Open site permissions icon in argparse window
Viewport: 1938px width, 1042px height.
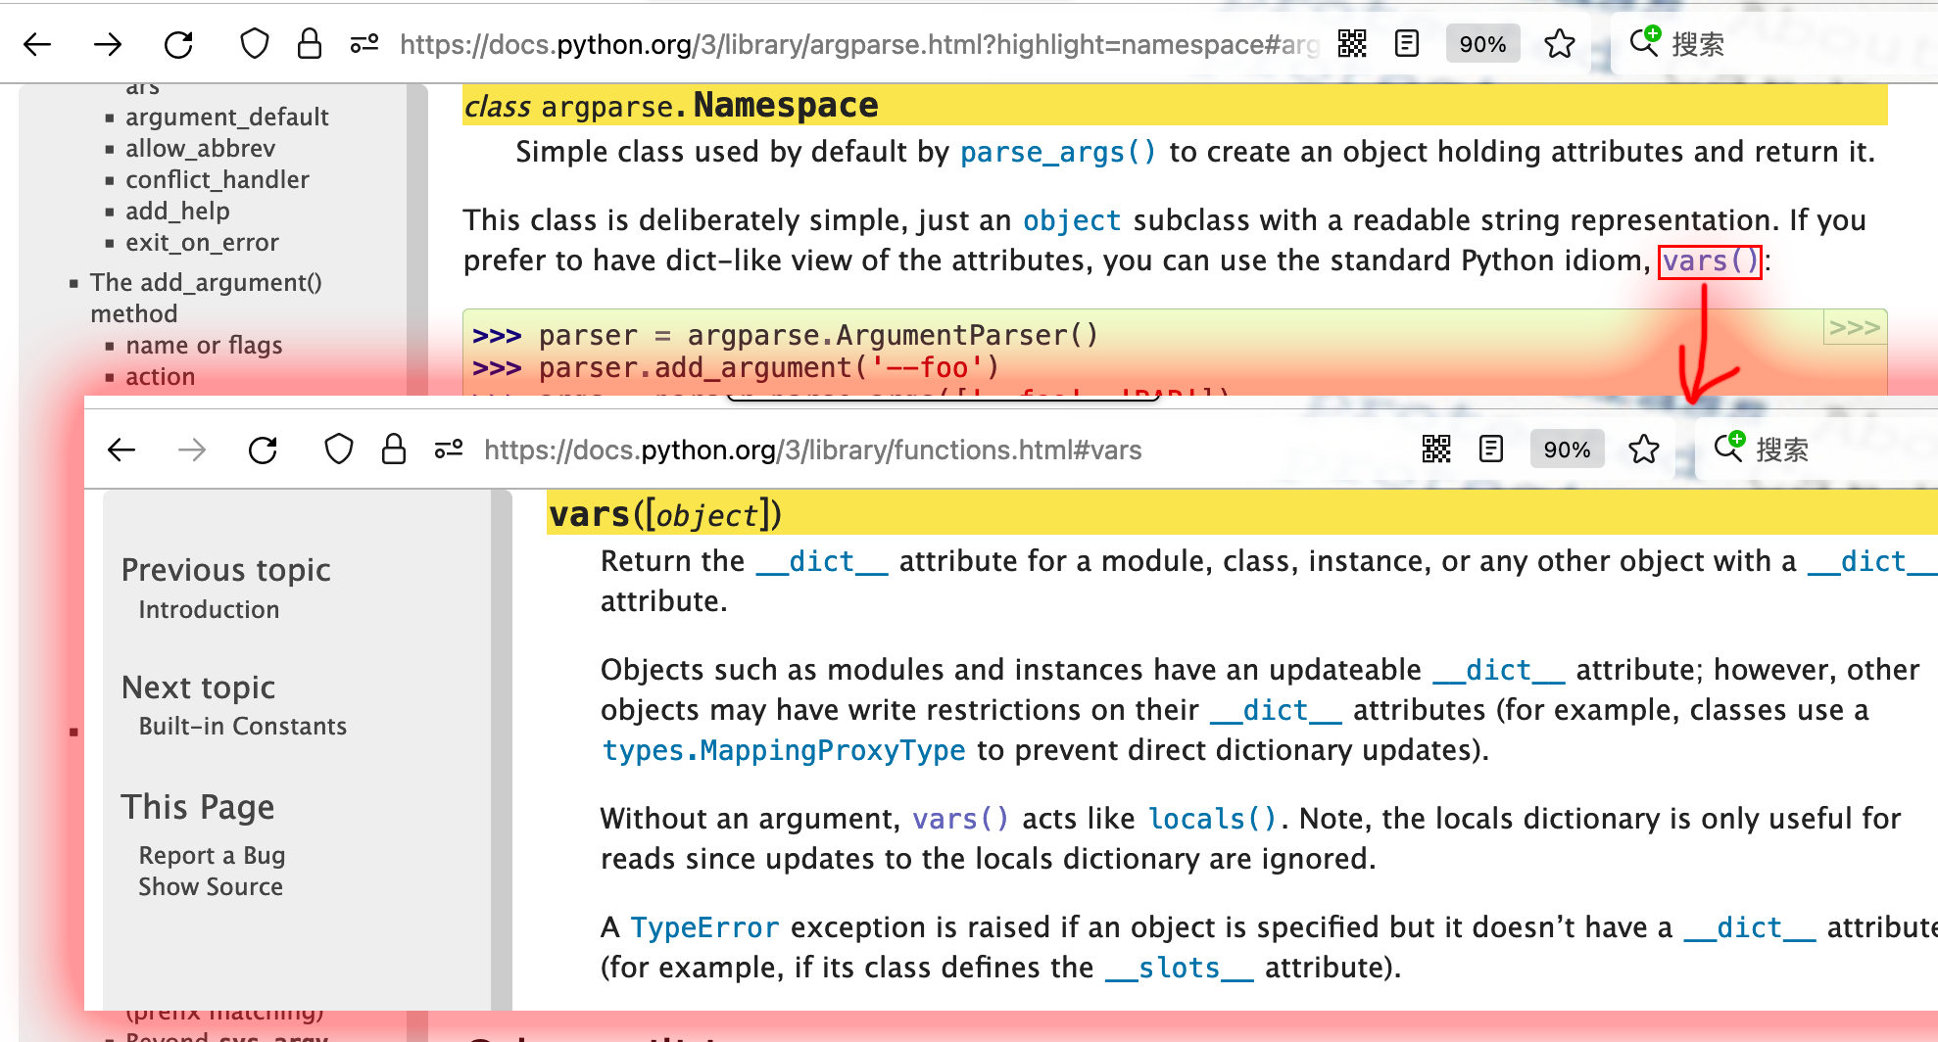(x=364, y=44)
